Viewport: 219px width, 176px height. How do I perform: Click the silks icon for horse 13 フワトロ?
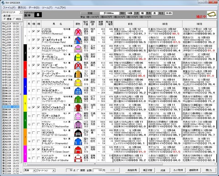tap(78, 133)
